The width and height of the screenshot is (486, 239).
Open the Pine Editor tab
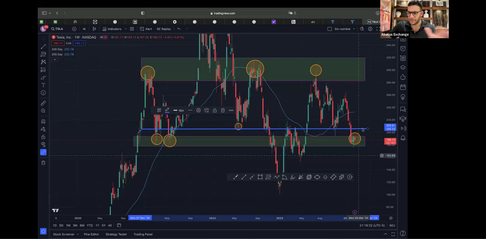(91, 234)
